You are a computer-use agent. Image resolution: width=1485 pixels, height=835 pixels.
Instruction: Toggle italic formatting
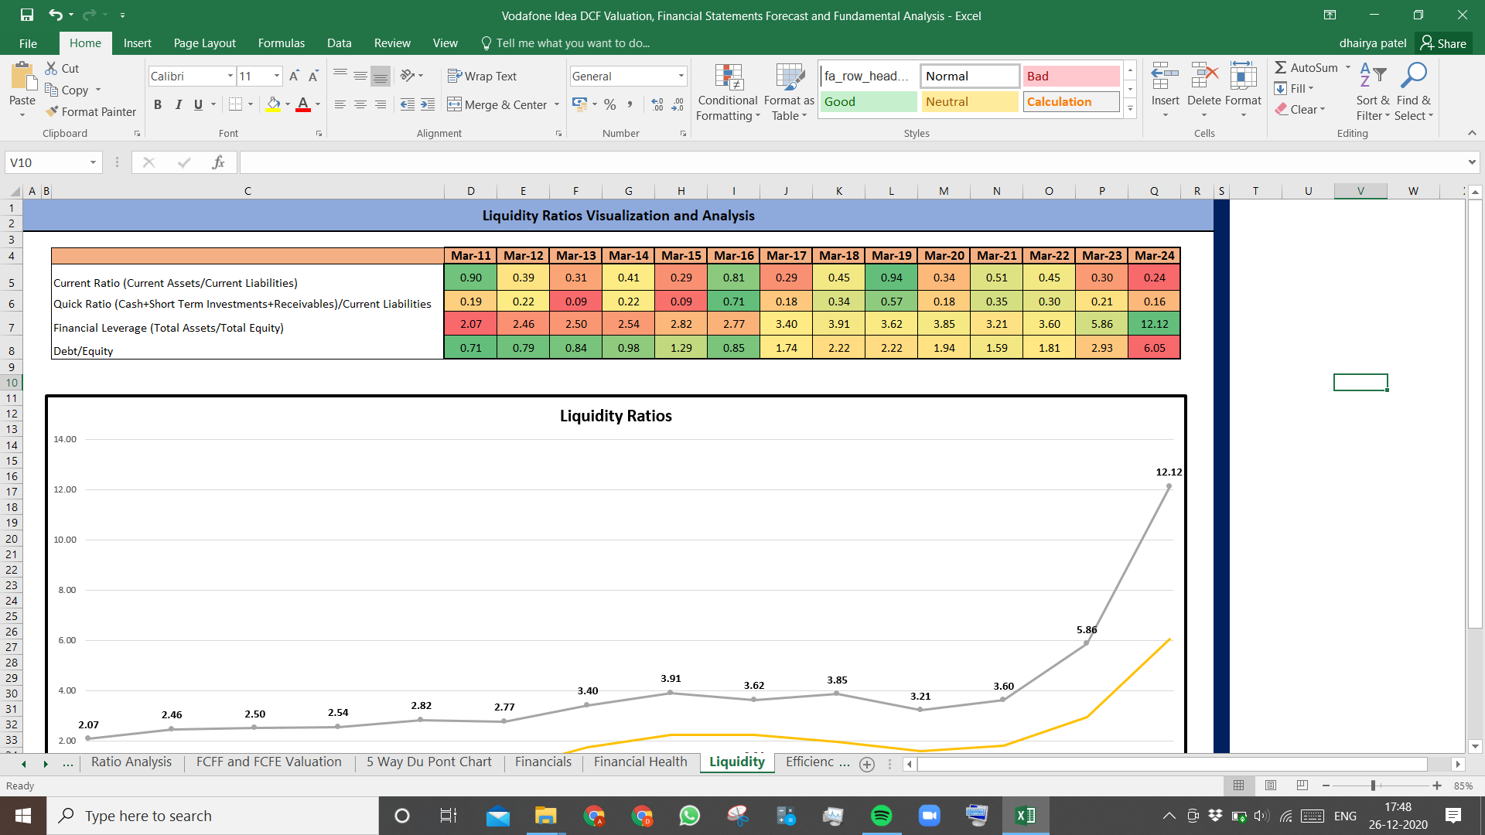click(x=178, y=104)
